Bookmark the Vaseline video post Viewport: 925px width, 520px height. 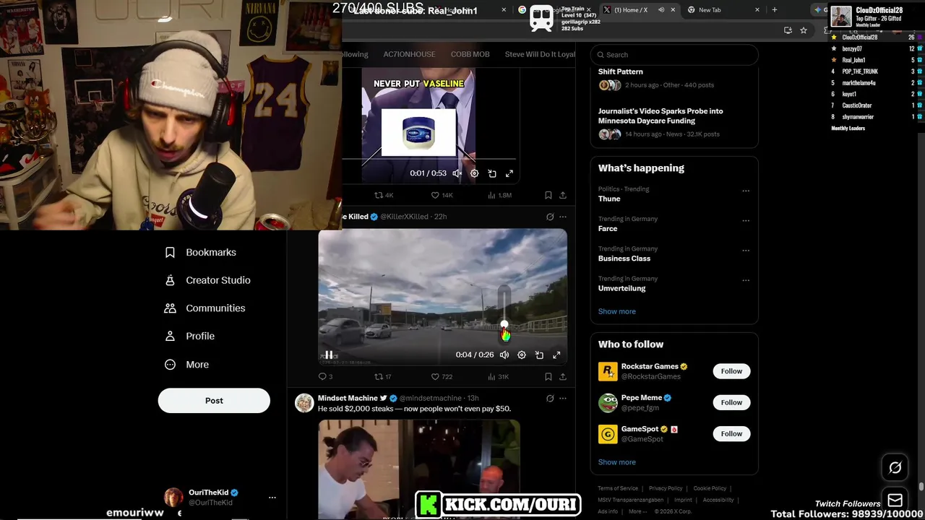pos(548,195)
